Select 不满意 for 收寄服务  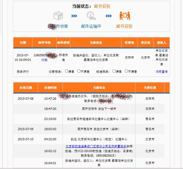(x=79, y=71)
